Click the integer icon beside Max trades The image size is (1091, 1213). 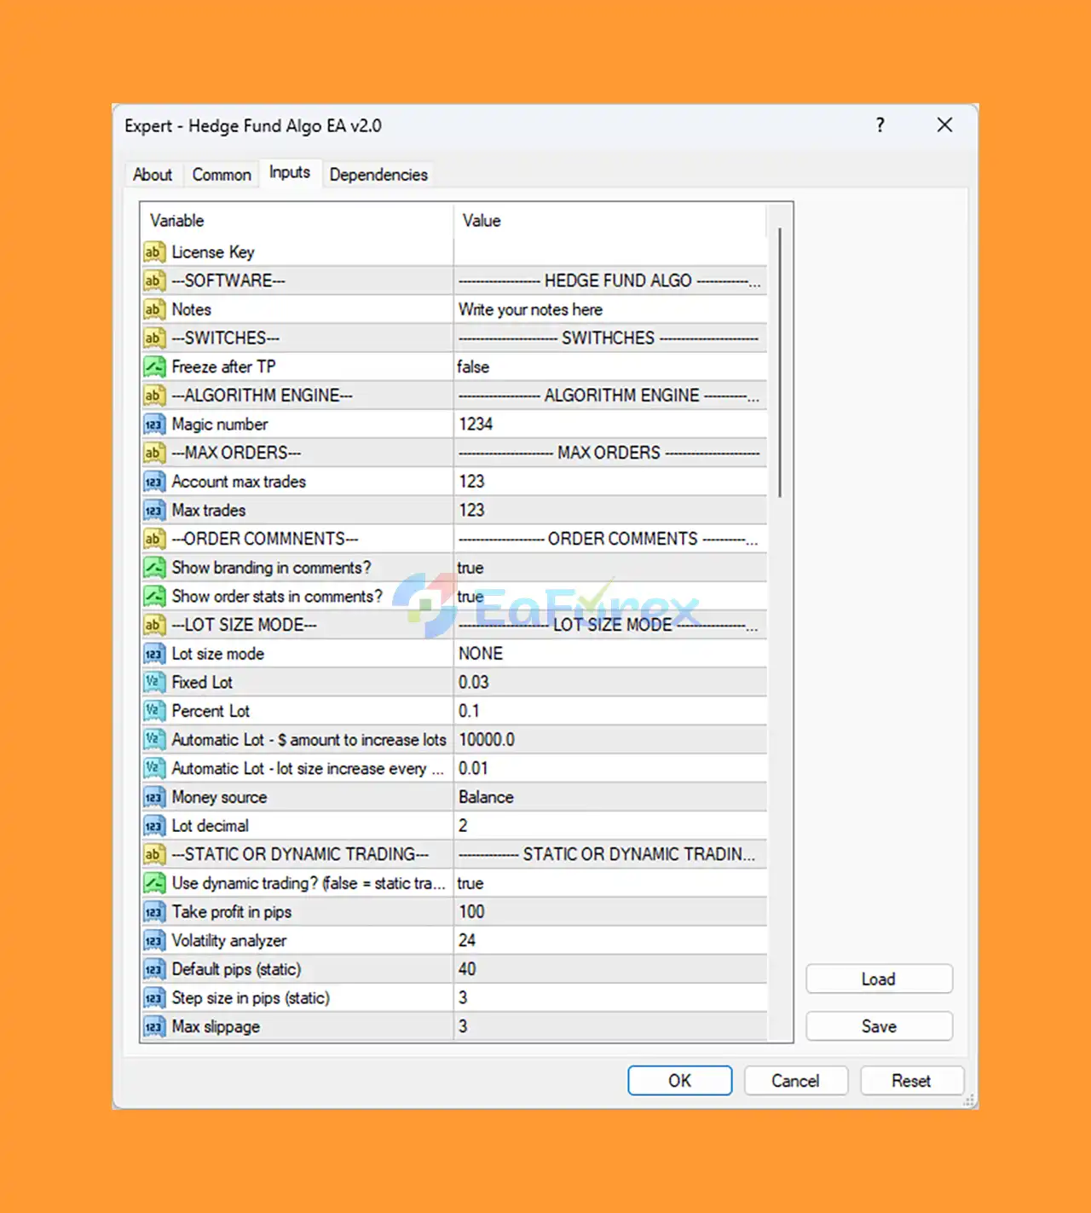153,511
